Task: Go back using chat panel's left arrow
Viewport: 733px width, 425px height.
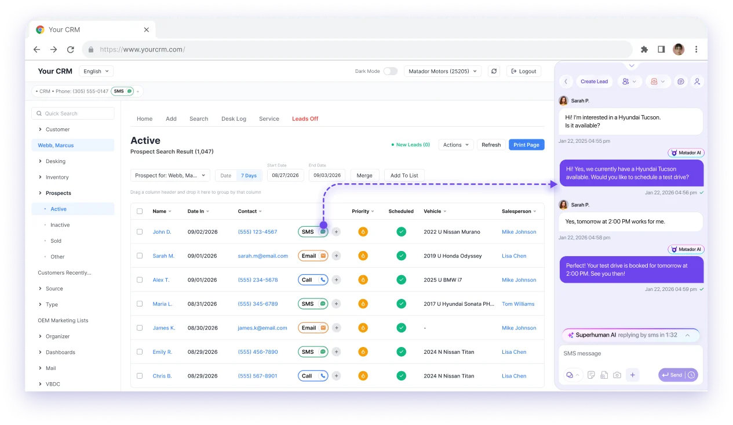Action: 566,82
